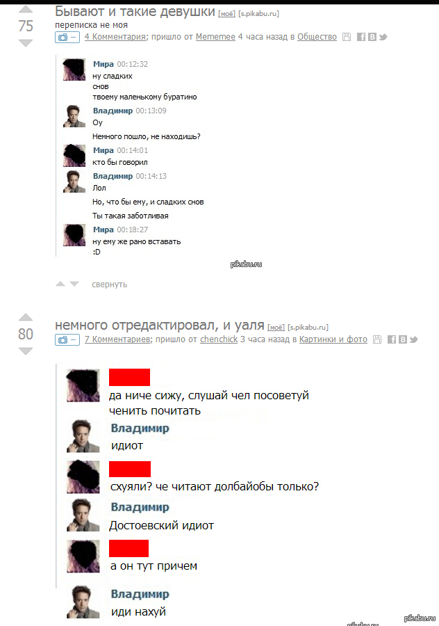Save second post with the floppy icon
Screen dimensions: 439x626
(376, 339)
